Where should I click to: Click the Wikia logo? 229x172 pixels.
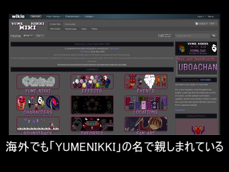point(18,16)
